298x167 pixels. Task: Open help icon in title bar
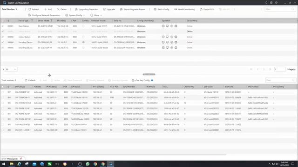276,3
